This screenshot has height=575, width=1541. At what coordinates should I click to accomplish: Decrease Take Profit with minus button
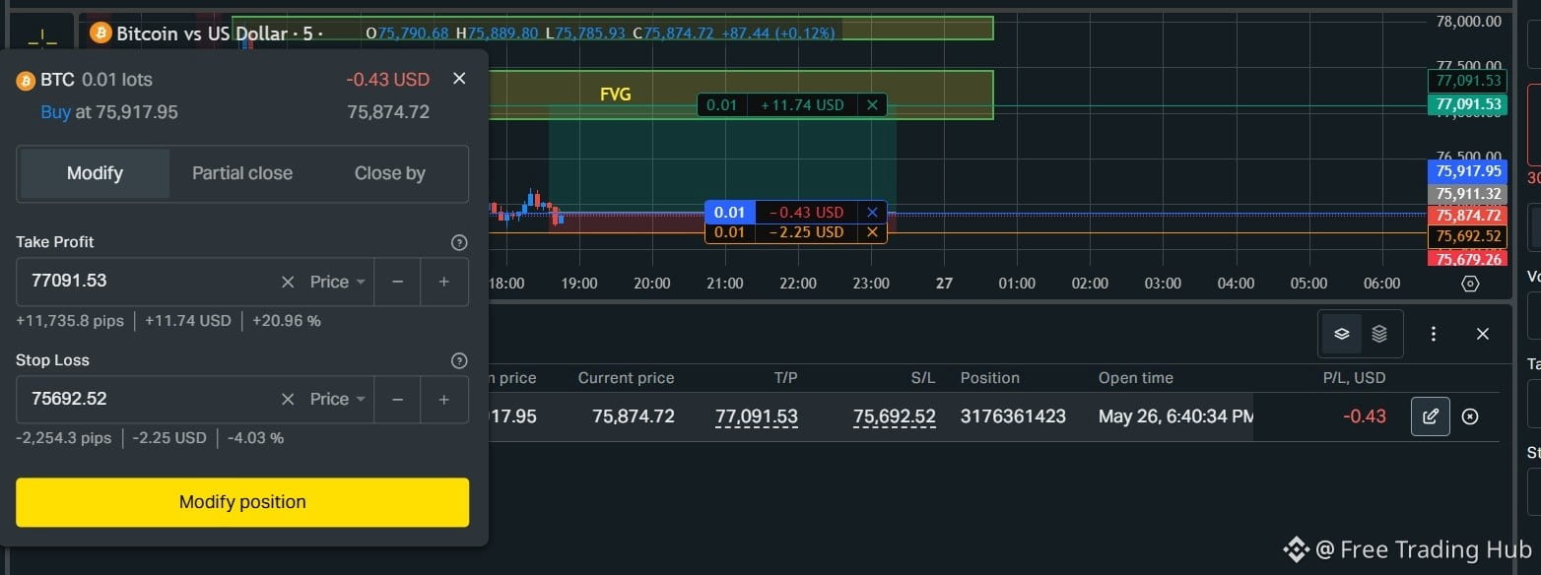397,282
